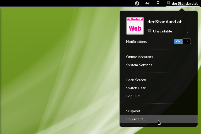
Task: Click the chat status icon in top bar
Action: (x=169, y=3)
